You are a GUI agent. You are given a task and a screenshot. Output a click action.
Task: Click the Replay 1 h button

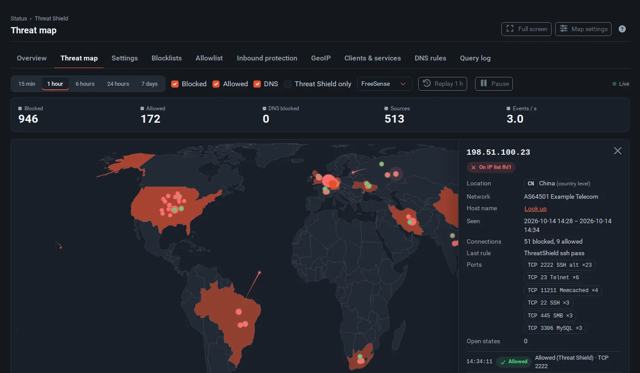point(443,84)
